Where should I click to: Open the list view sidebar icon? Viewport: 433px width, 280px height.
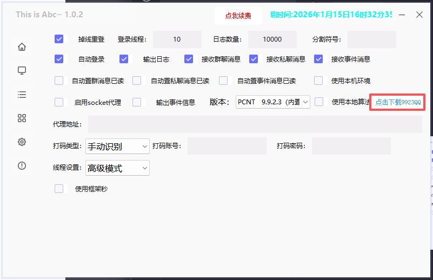22,95
